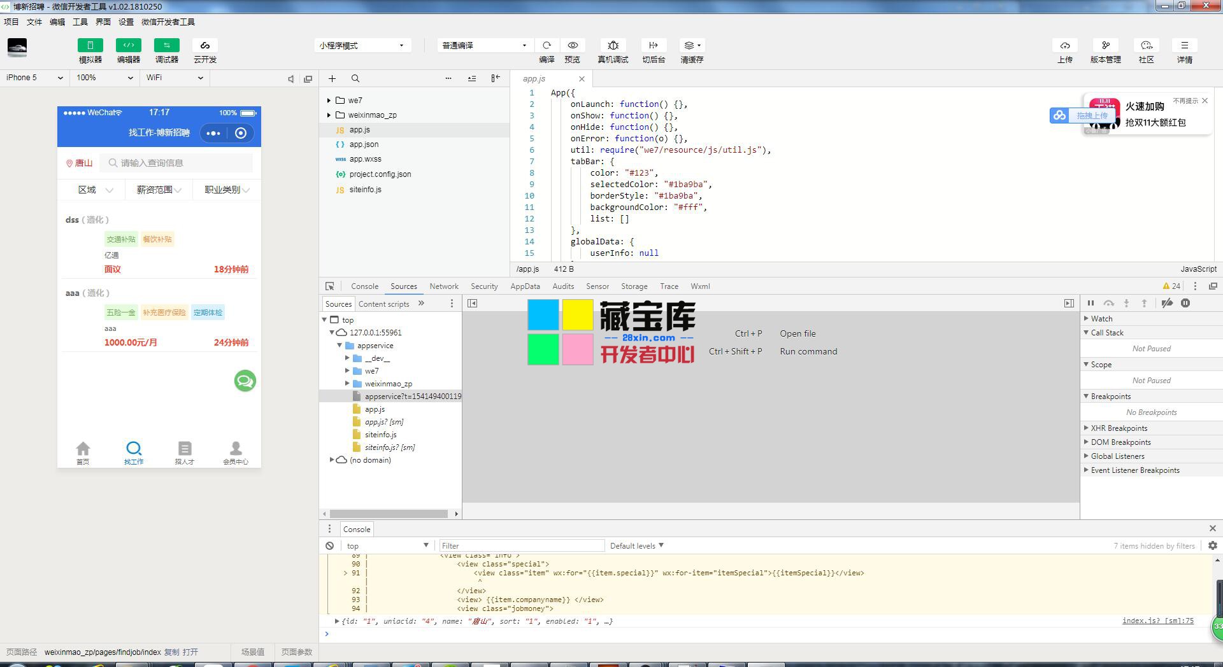1223x667 pixels.
Task: Open the 设置 menu
Action: click(x=126, y=22)
